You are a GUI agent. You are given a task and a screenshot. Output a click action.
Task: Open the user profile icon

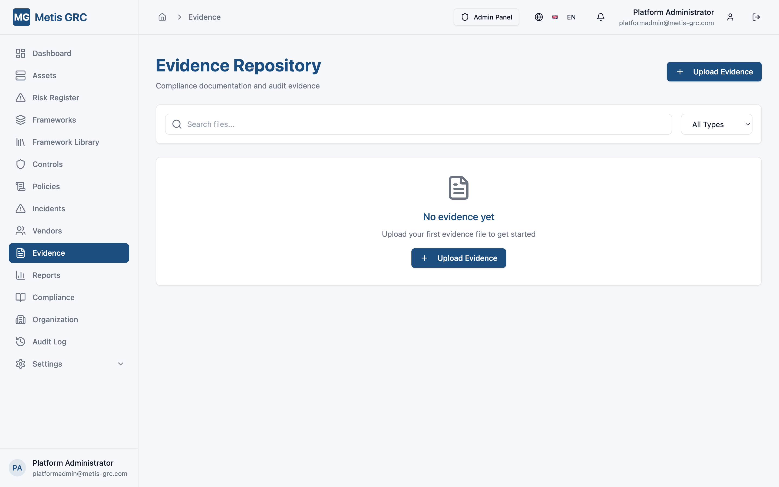click(730, 17)
